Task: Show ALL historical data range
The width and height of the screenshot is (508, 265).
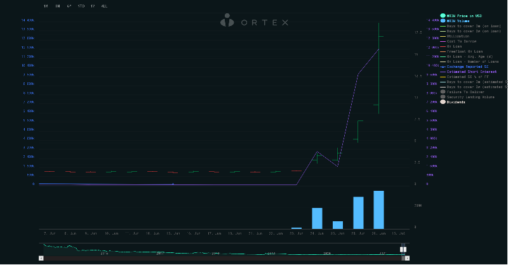Action: (104, 6)
